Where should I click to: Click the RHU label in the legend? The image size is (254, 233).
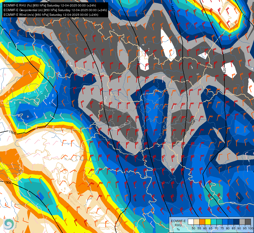(178, 225)
